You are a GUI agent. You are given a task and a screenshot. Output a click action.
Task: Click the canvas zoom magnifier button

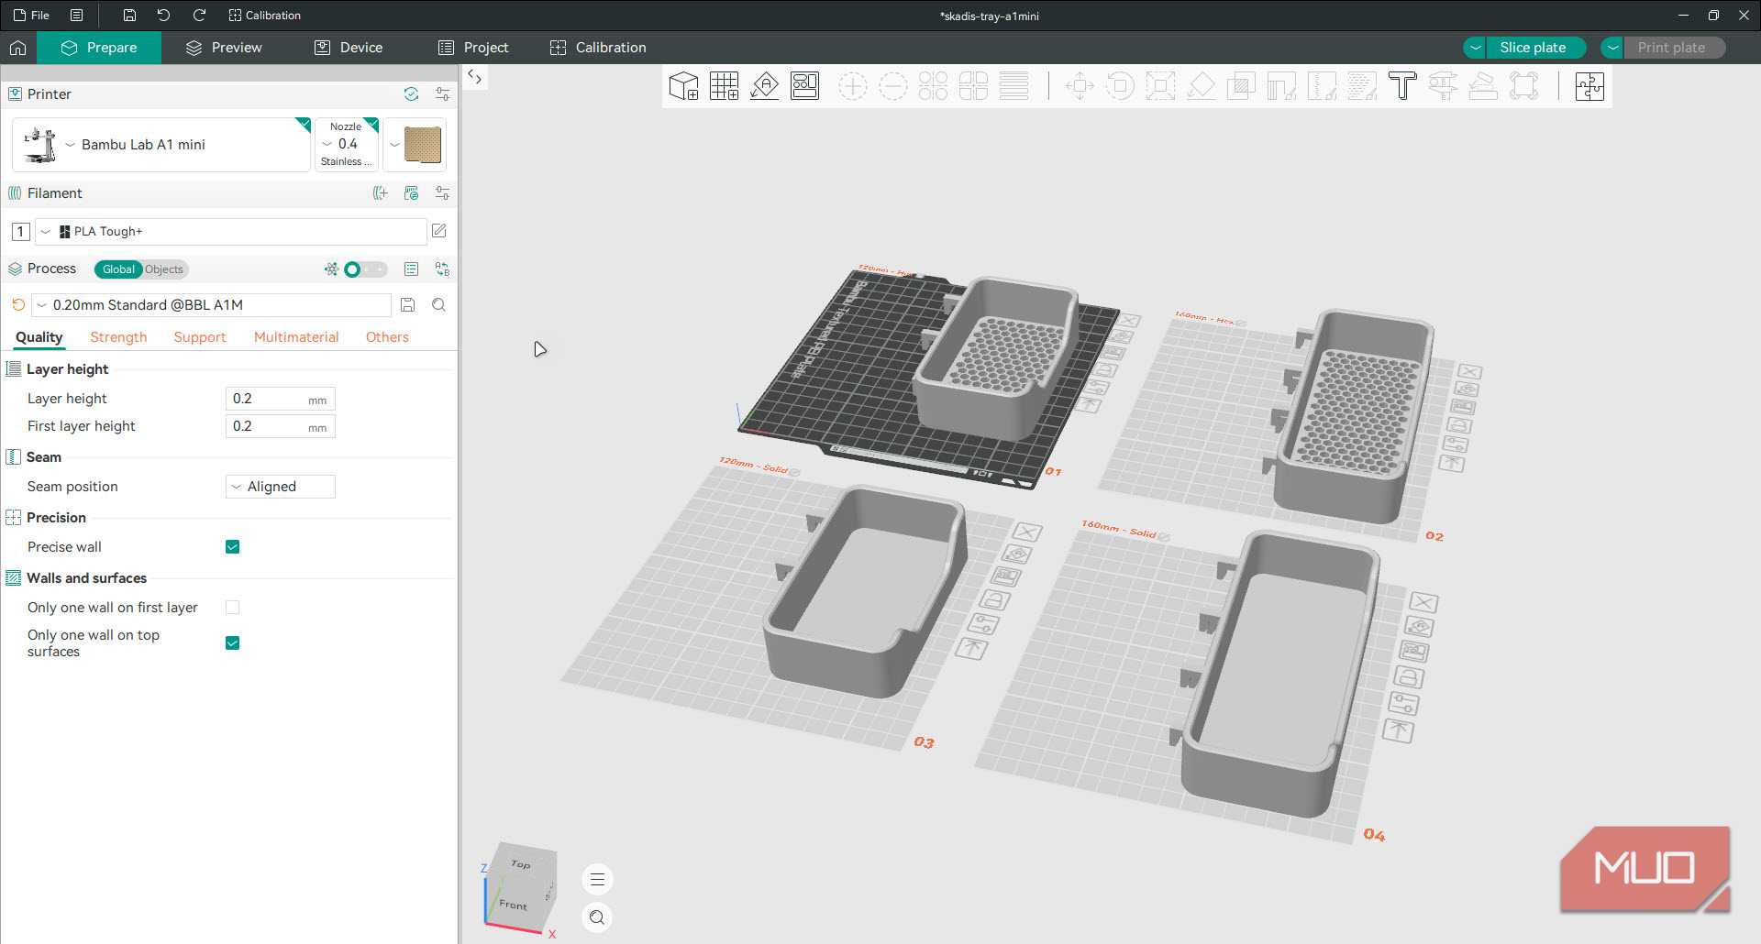coord(597,917)
